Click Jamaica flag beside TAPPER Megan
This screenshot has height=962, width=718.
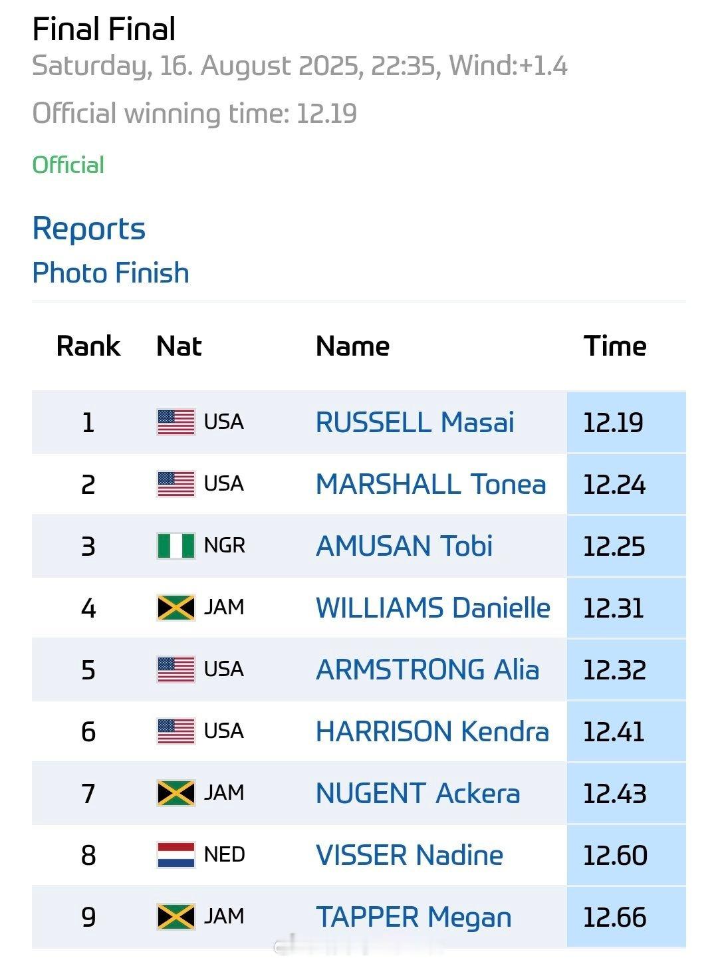176,917
